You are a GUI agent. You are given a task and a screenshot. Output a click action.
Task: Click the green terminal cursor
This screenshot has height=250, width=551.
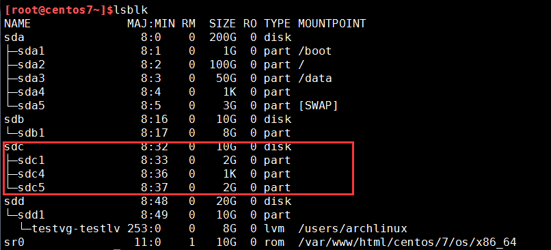point(117,249)
